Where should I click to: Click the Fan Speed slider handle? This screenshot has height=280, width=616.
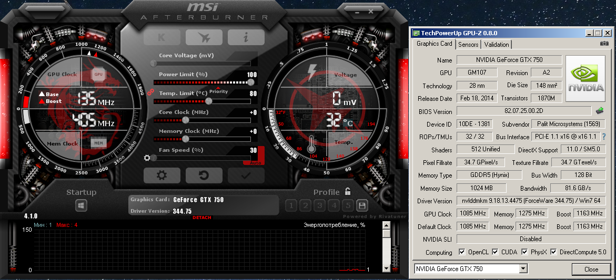click(x=154, y=158)
